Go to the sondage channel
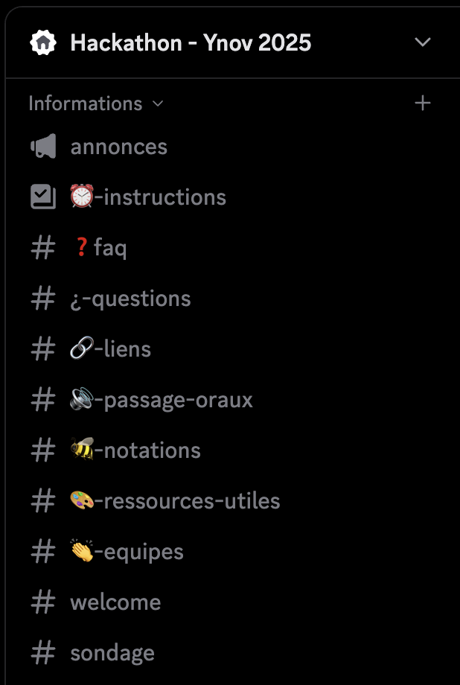 click(x=112, y=653)
